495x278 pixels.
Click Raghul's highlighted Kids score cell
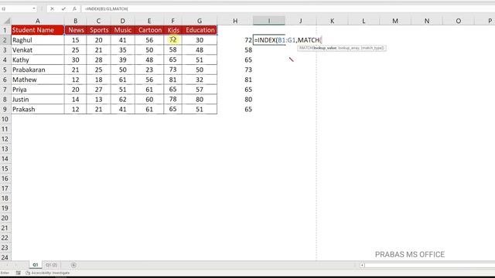point(173,40)
